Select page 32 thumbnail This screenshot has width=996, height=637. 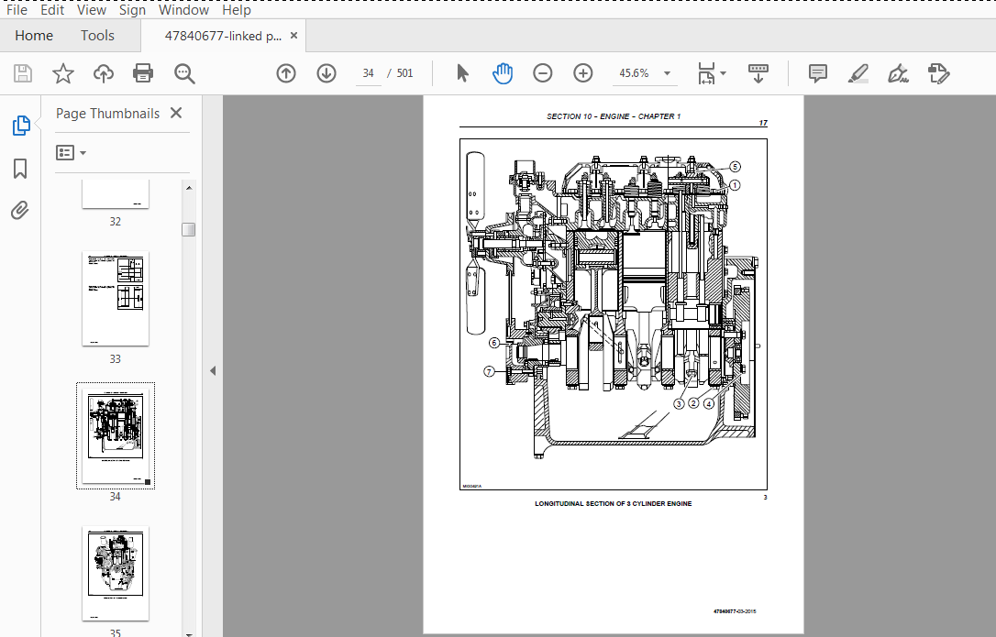(x=116, y=193)
